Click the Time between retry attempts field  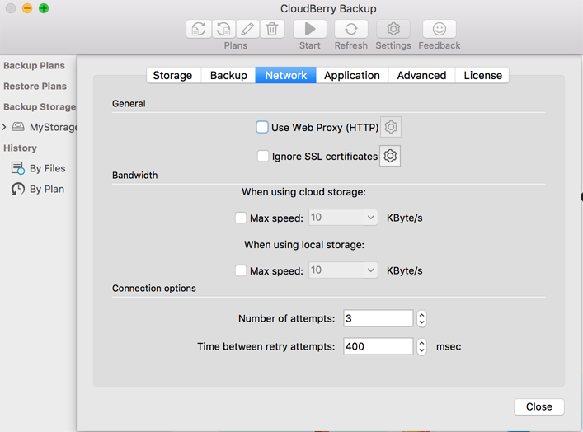point(378,346)
